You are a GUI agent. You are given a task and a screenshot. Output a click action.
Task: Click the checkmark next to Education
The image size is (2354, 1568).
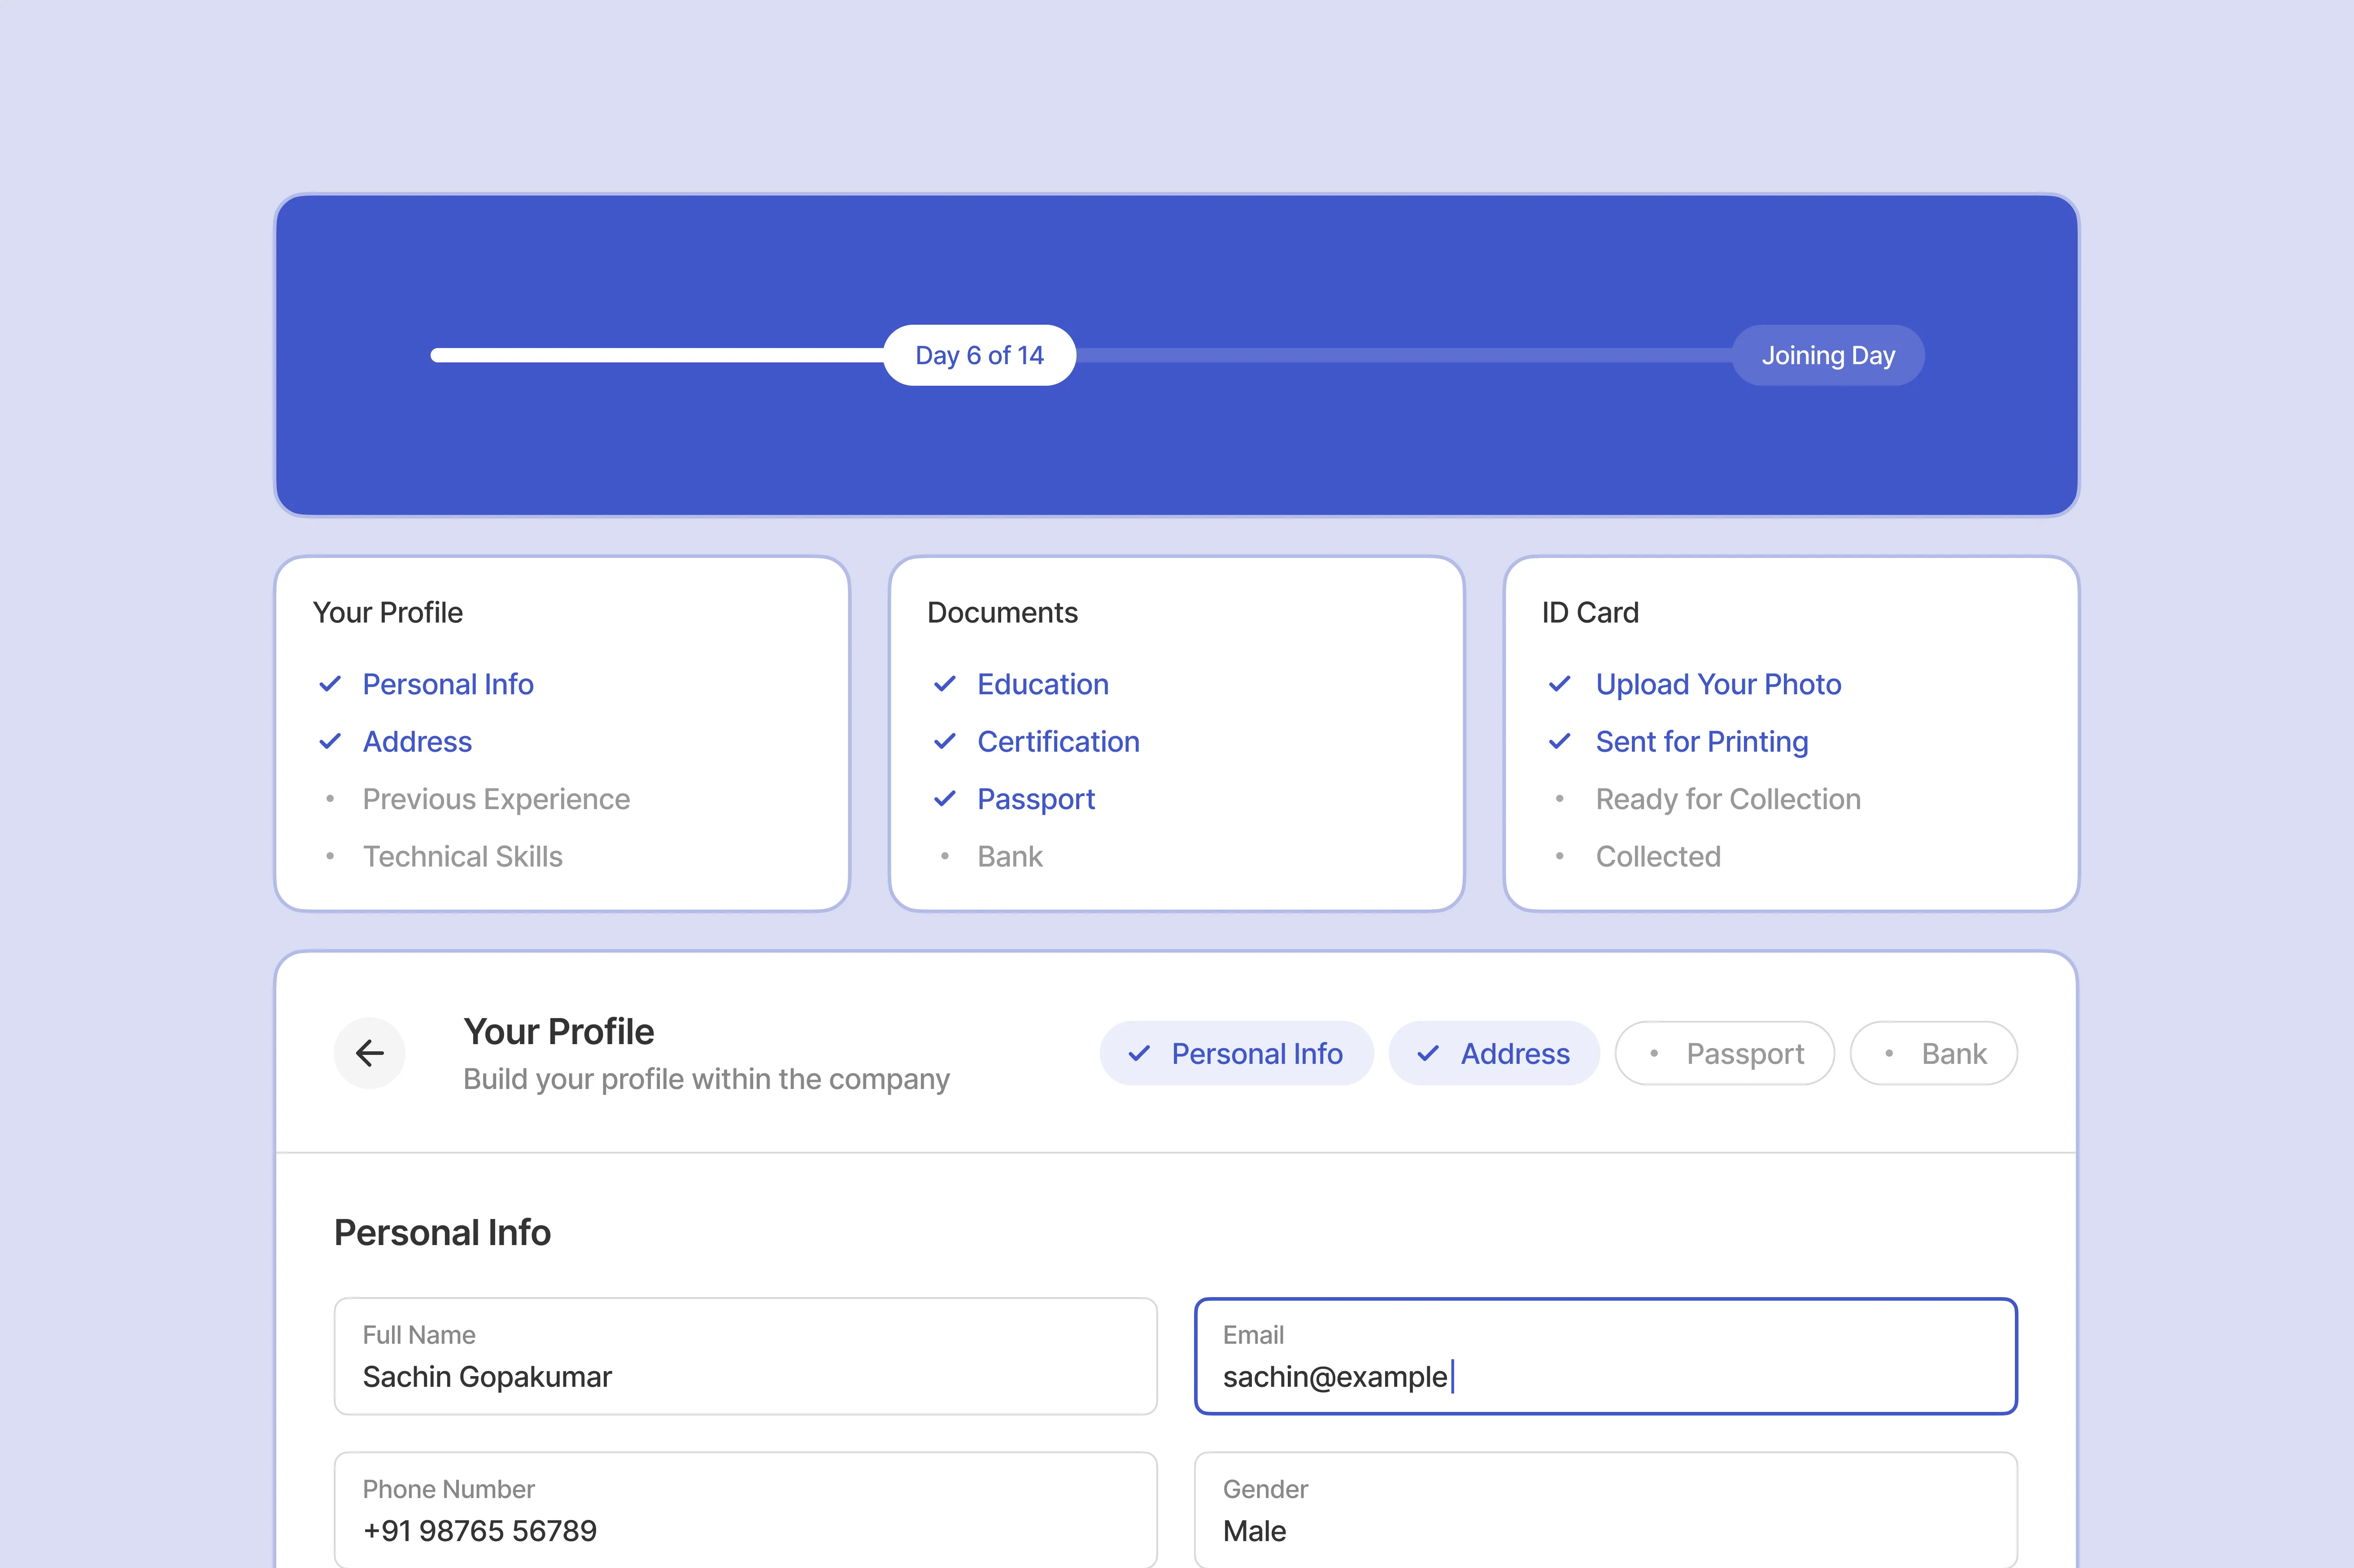click(944, 684)
